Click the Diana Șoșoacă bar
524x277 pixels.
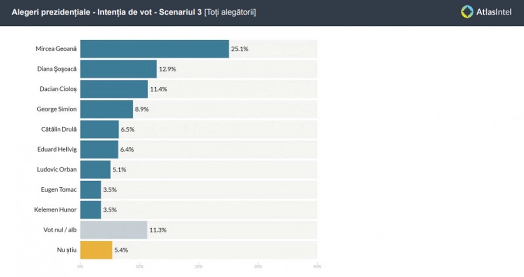coord(118,69)
